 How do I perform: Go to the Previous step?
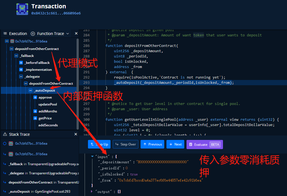152,144
